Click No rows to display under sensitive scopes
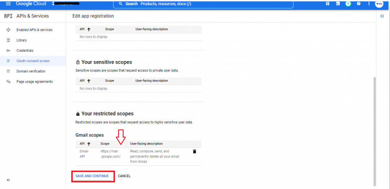The width and height of the screenshot is (390, 189). click(x=94, y=88)
